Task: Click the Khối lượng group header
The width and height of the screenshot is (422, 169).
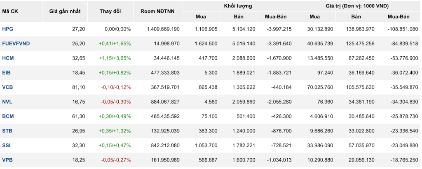Action: point(238,6)
